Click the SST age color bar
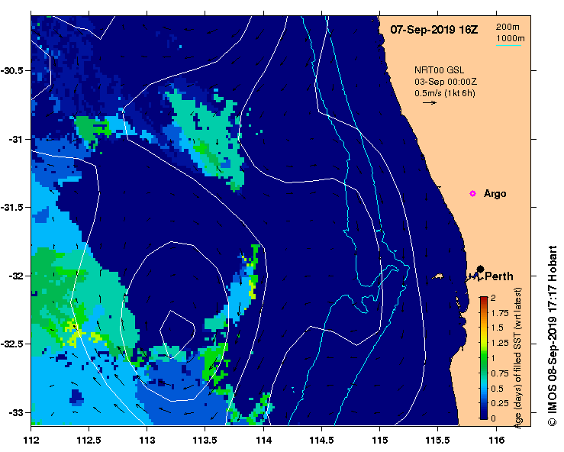Screen dimensions: 564x452 point(484,358)
